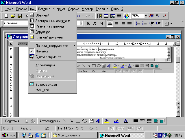Screen dimensions: 185x139
Task: Open the Вставка menu
Action: [44, 9]
